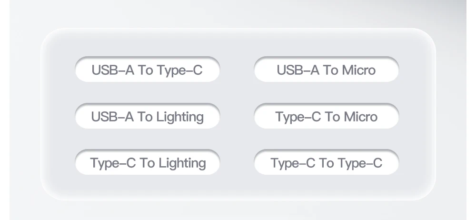Open the USB-A To Type-C cable type
The height and width of the screenshot is (220, 476).
(x=147, y=70)
